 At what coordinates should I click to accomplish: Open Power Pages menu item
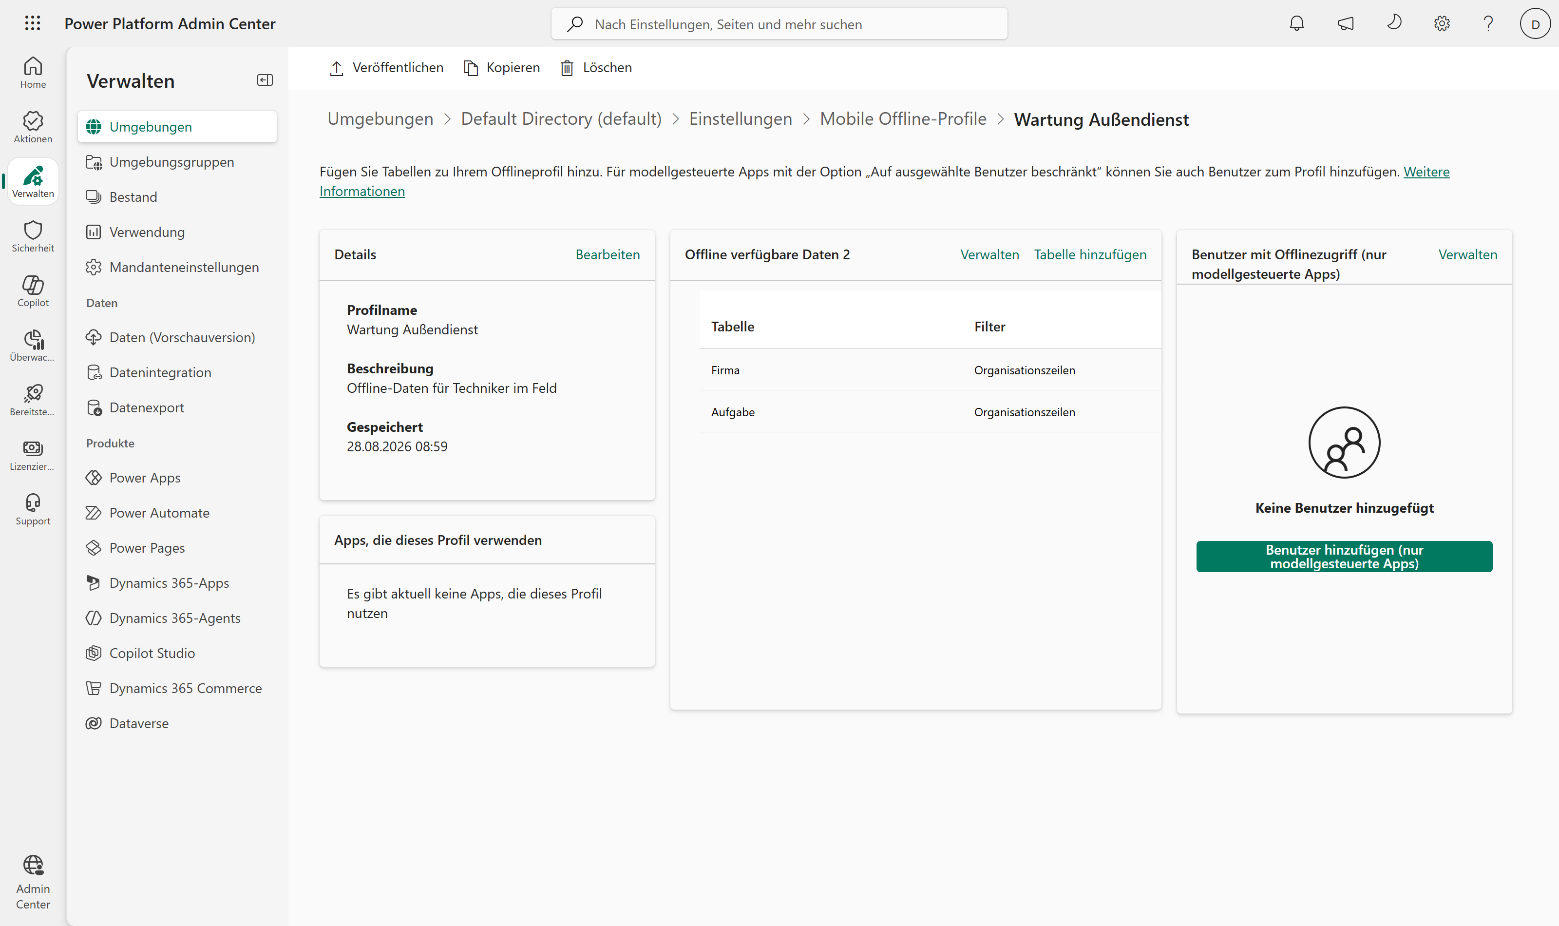pos(177,548)
